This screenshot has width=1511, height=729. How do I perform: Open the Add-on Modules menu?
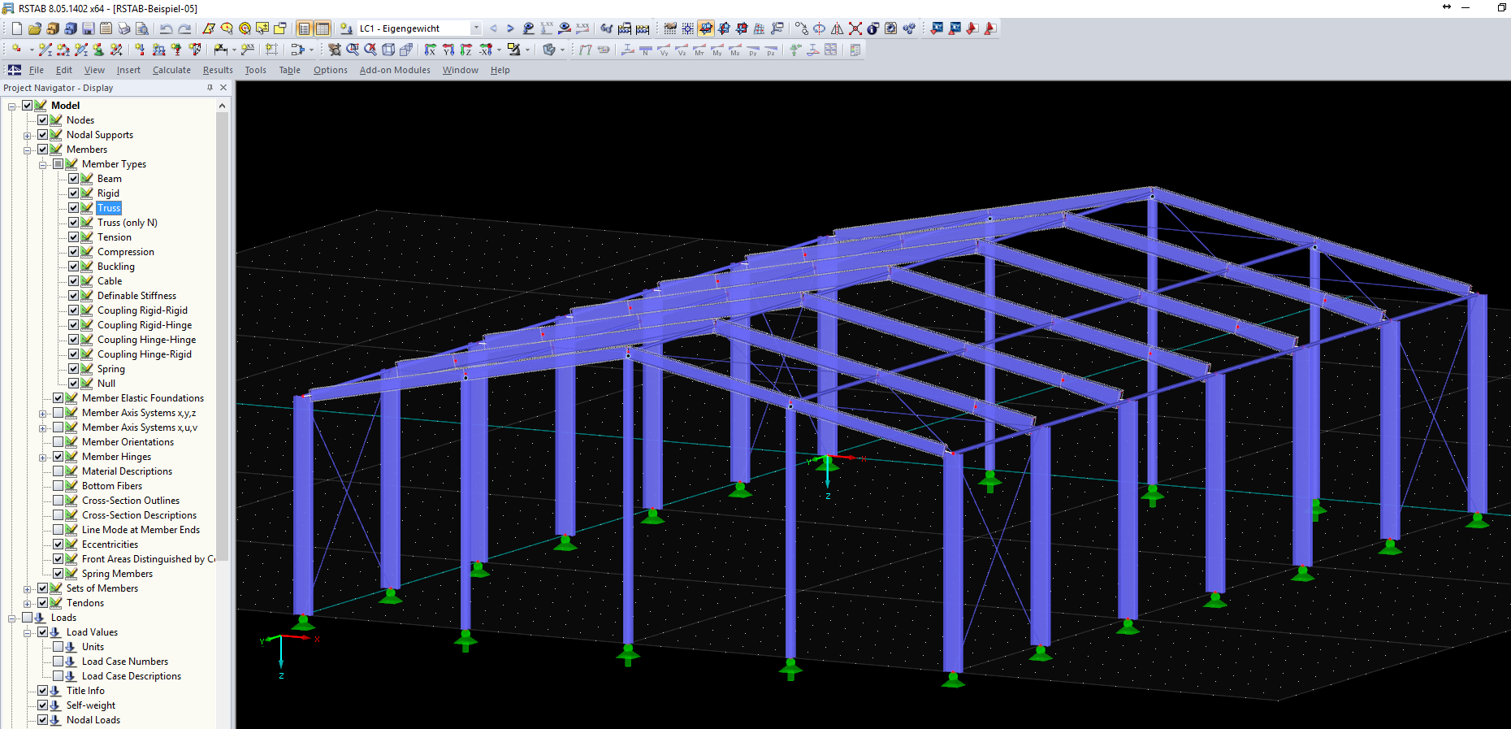395,70
